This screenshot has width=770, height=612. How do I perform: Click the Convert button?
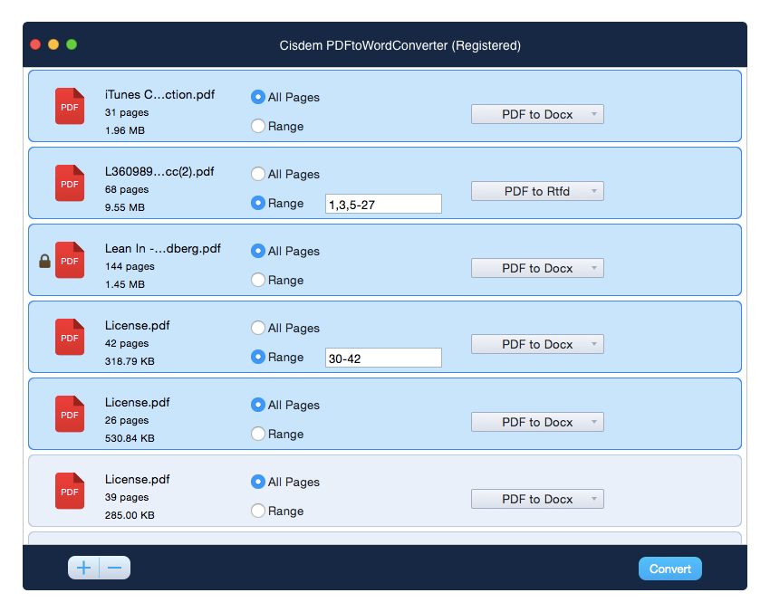coord(669,569)
